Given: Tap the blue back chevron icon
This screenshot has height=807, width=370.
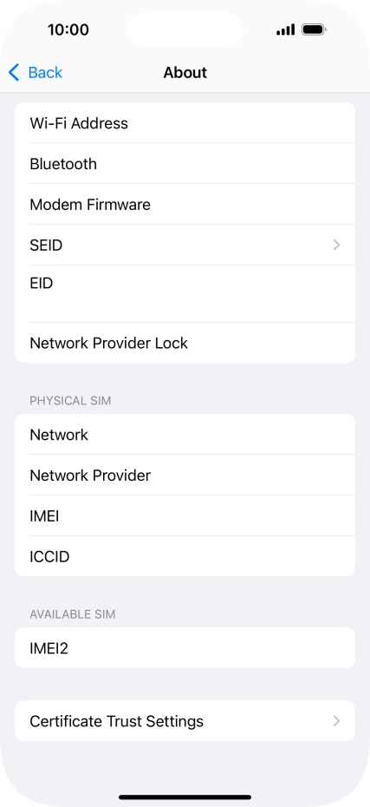Looking at the screenshot, I should tap(14, 73).
